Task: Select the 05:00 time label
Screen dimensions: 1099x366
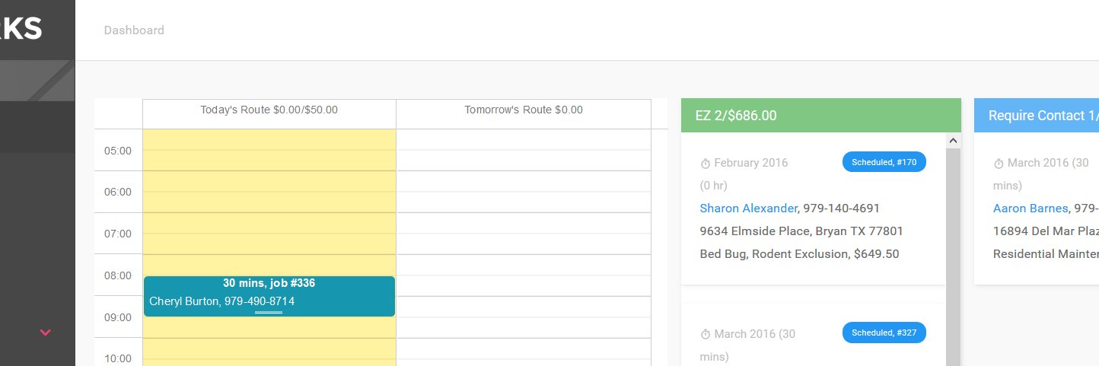Action: coord(118,151)
